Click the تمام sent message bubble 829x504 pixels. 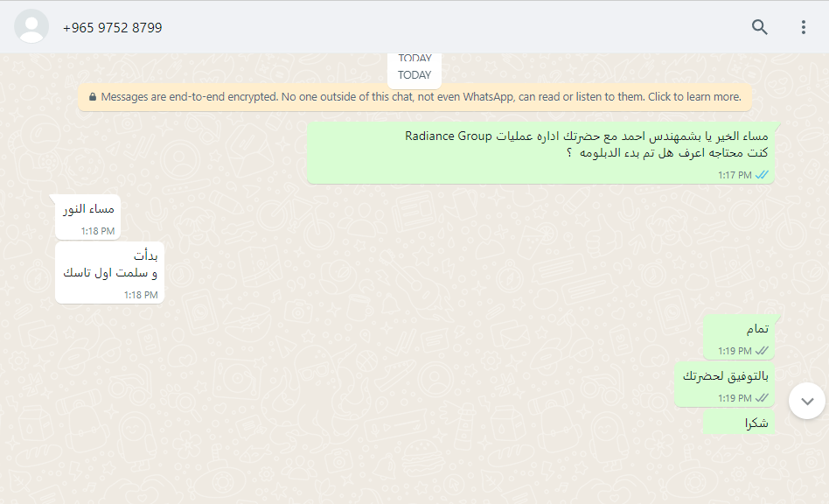[739, 337]
